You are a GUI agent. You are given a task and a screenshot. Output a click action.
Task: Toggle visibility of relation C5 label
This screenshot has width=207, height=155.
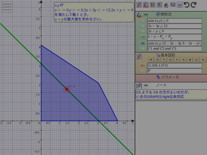click(x=143, y=43)
